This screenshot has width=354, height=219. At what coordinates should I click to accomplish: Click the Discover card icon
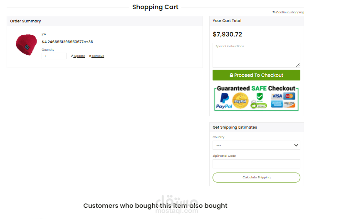coord(289,104)
